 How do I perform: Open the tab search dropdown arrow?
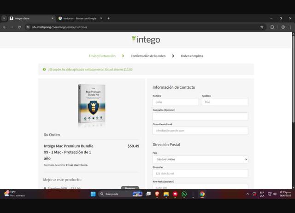4,18
